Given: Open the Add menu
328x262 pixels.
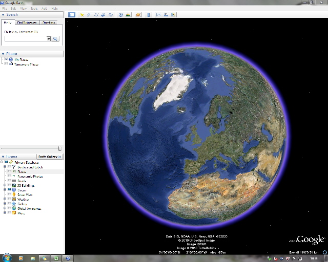Looking at the screenshot, I should 45,9.
